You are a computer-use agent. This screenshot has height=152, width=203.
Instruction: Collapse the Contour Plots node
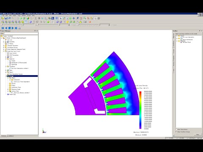(8, 91)
